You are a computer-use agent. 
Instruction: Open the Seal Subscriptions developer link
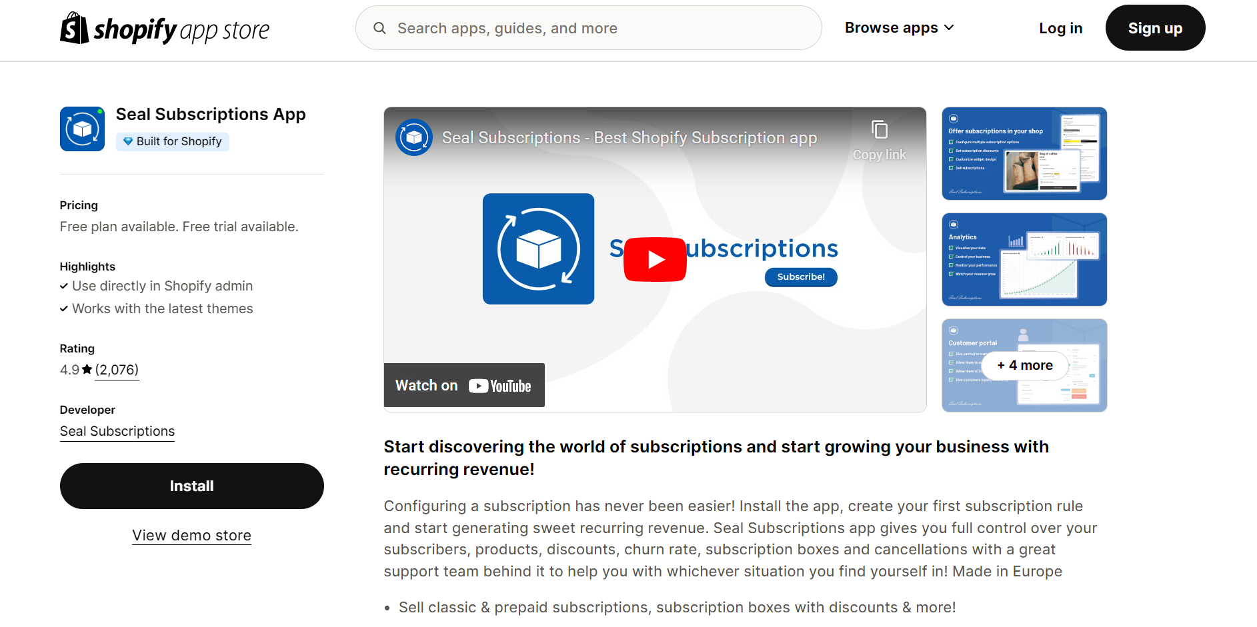(117, 431)
